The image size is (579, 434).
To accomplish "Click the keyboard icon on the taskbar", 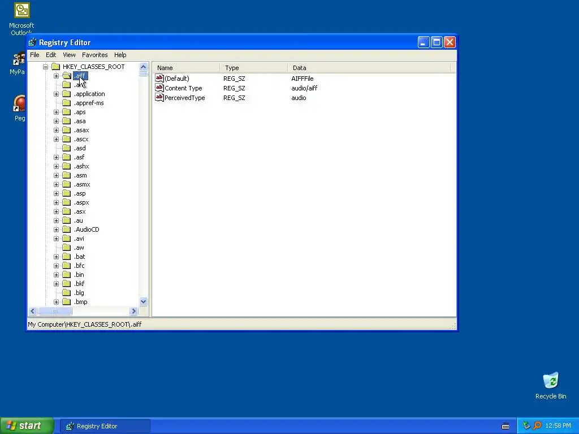I will [x=505, y=426].
